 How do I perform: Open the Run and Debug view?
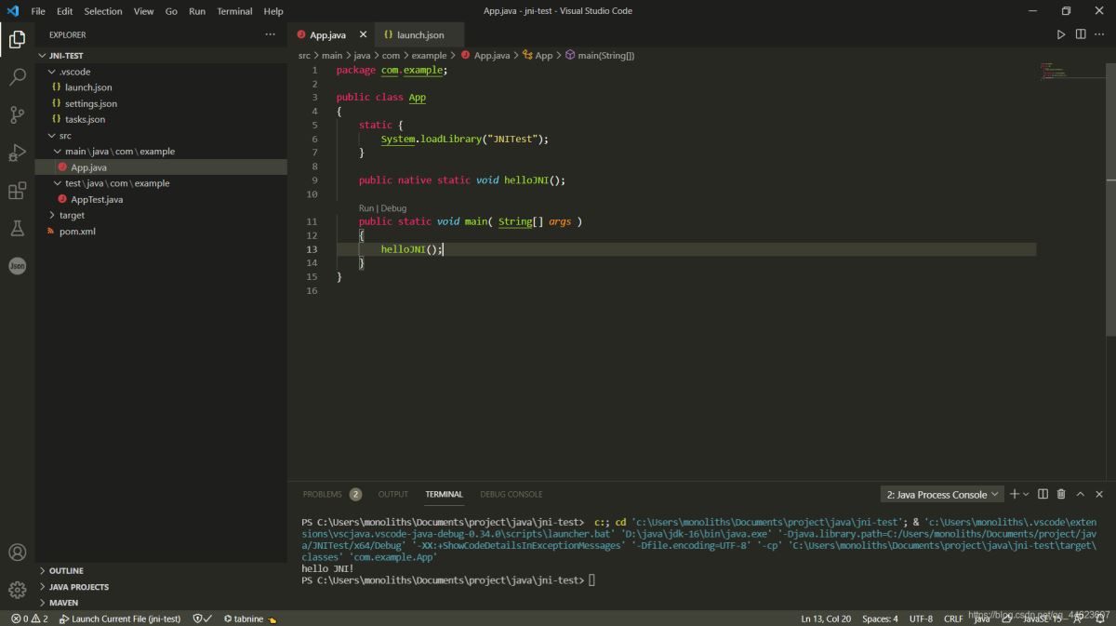(17, 153)
